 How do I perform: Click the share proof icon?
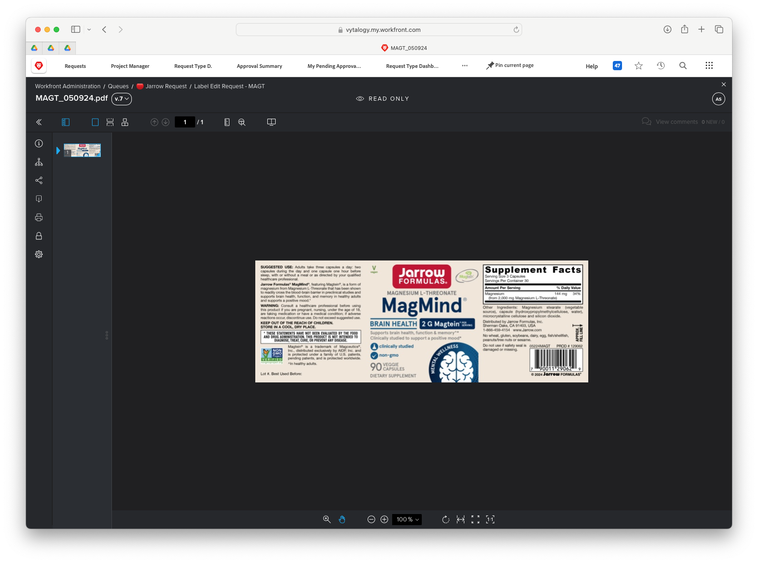[x=39, y=181]
